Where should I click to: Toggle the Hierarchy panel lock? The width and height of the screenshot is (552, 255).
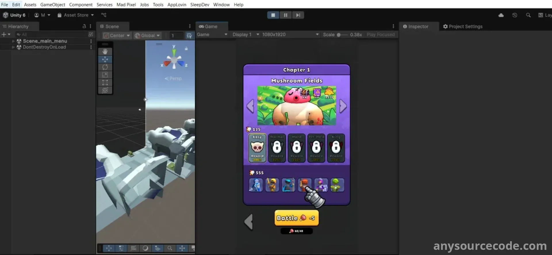(84, 26)
